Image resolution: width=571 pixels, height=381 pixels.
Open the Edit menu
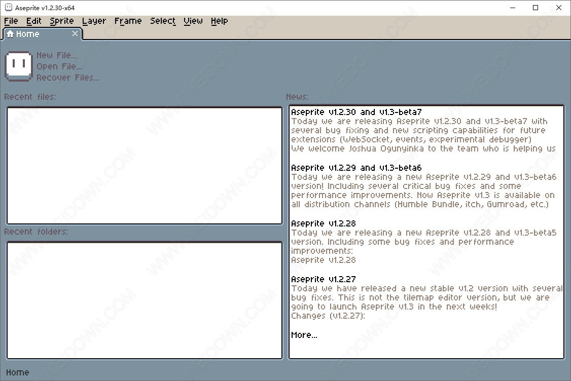[x=34, y=21]
